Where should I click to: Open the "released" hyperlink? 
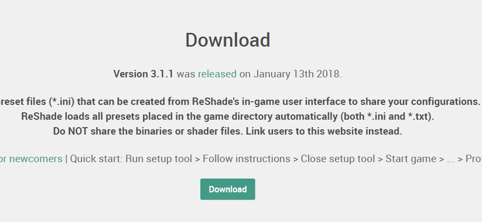[217, 74]
